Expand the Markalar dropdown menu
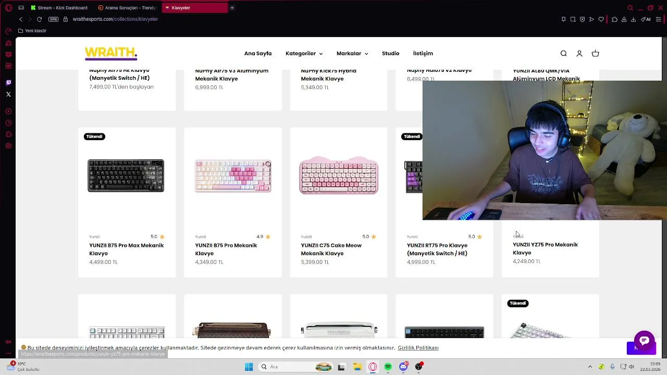The height and width of the screenshot is (375, 667). 352,54
